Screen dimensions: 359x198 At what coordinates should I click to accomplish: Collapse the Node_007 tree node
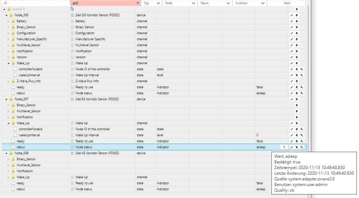pos(6,99)
